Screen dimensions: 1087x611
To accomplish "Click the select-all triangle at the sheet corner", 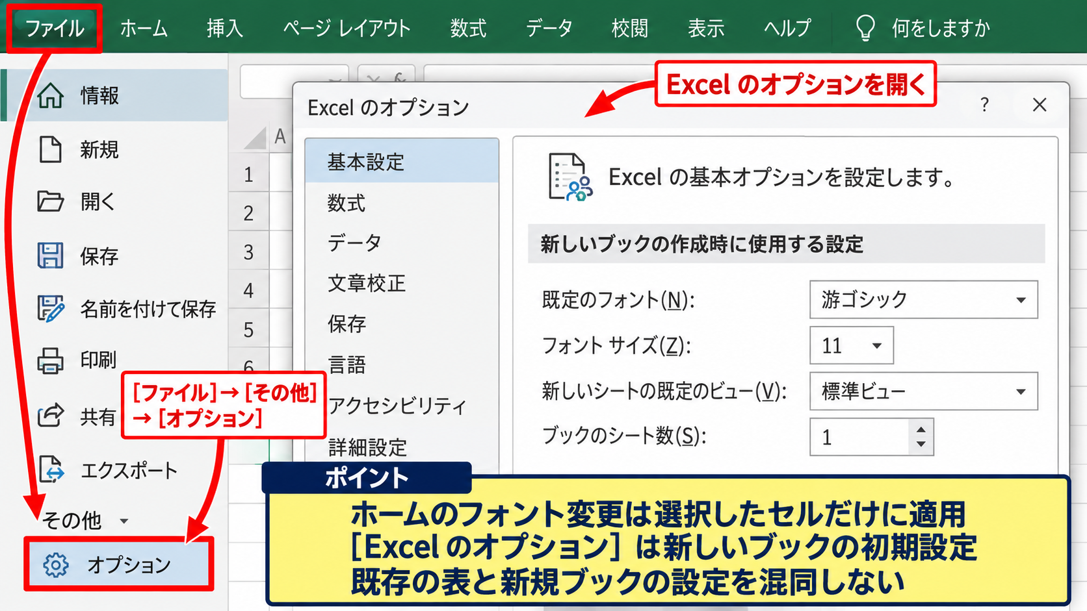I will [255, 138].
